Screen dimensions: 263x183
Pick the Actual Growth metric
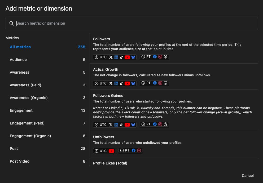pyautogui.click(x=106, y=69)
